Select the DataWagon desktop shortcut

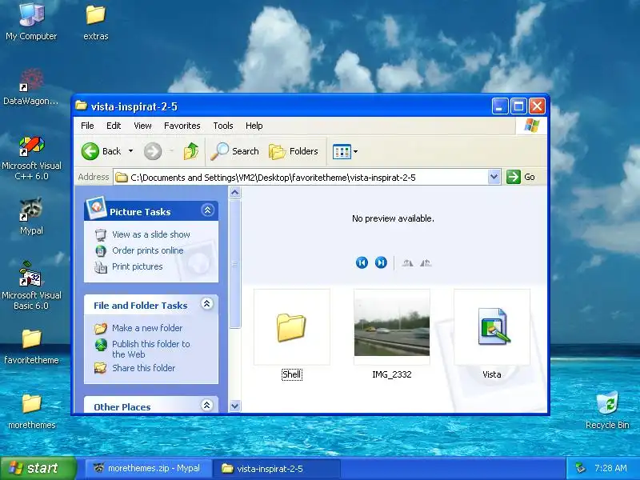[x=31, y=86]
